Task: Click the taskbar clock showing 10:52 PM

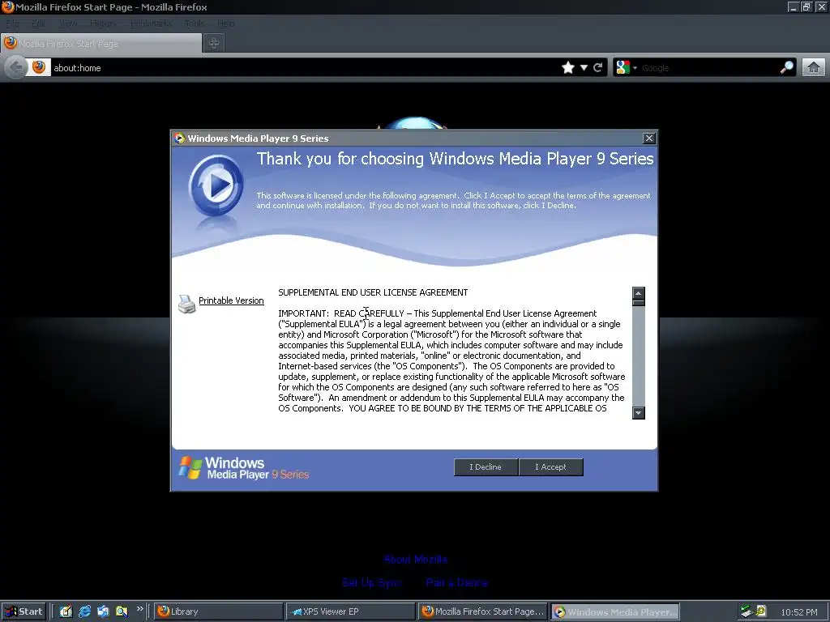Action: click(798, 612)
